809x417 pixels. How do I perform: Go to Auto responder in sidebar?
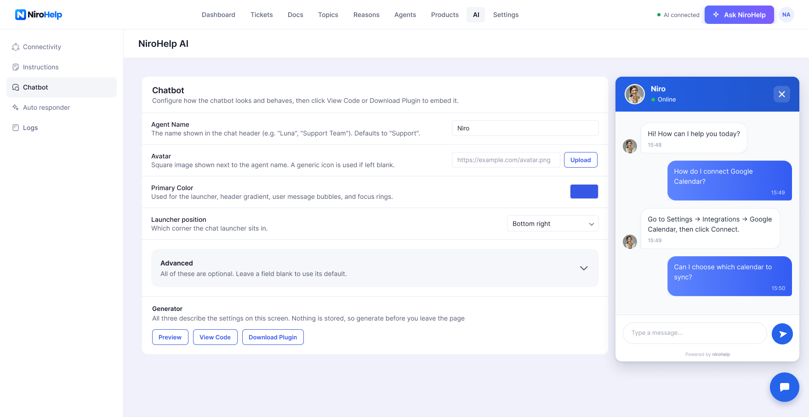(62, 107)
